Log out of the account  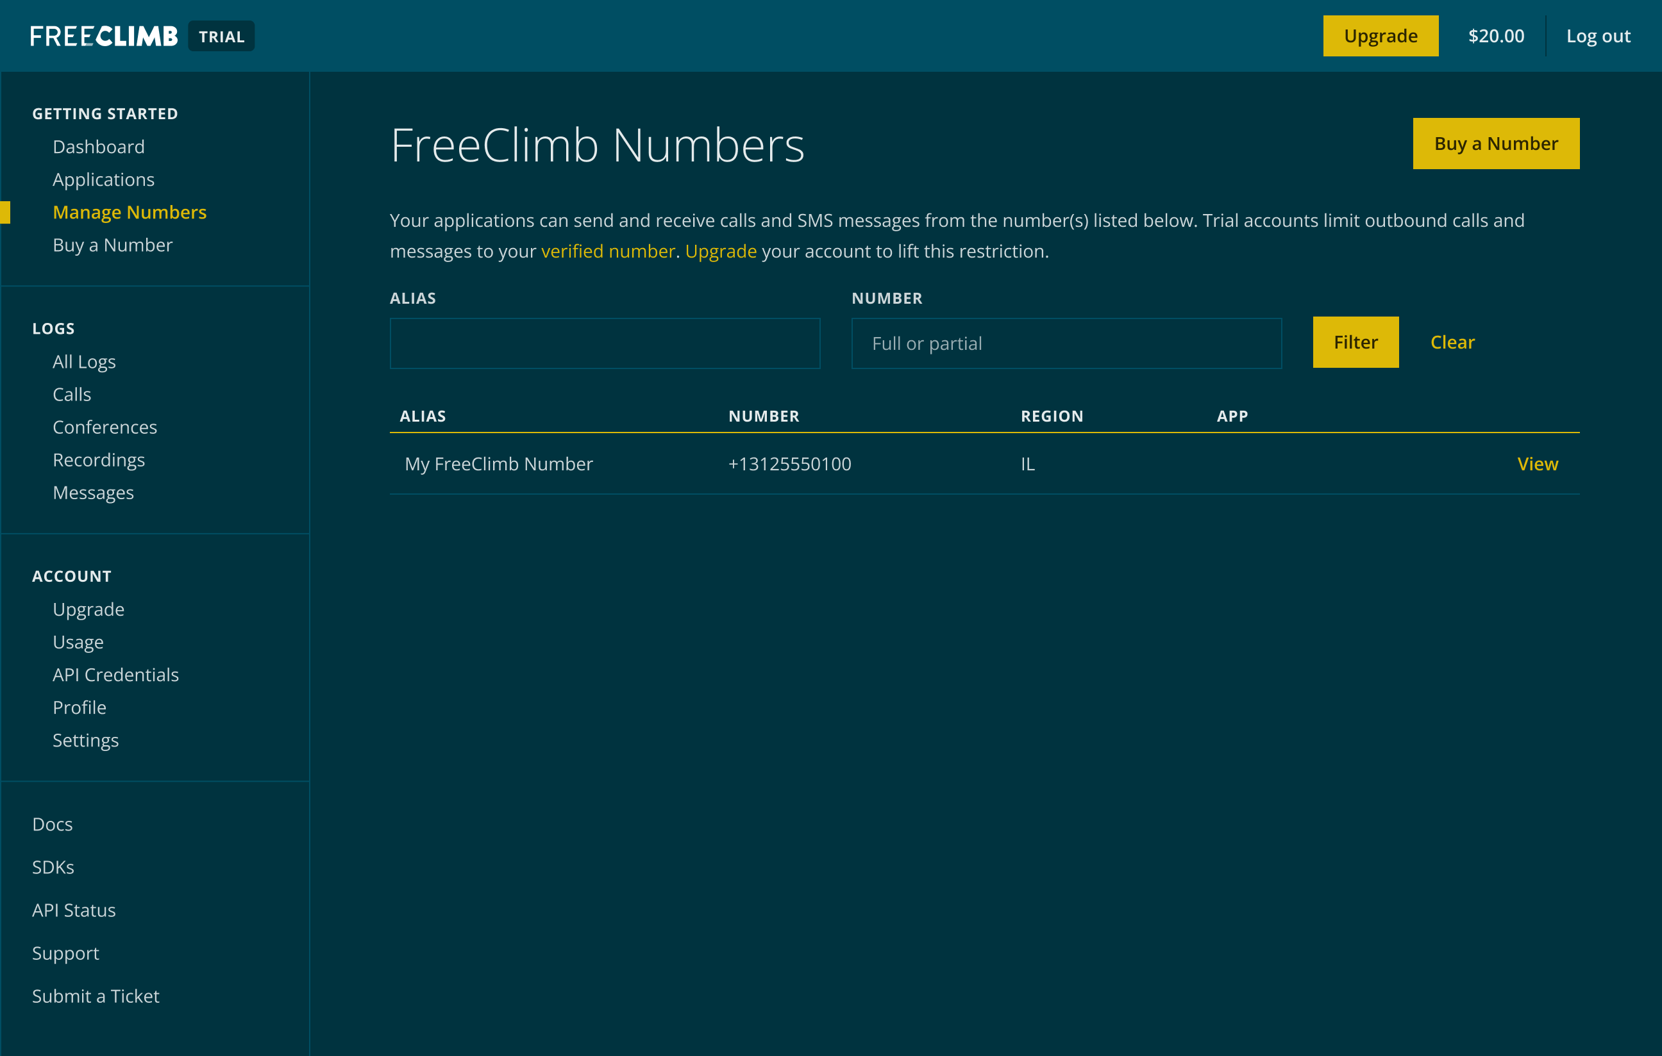tap(1597, 36)
